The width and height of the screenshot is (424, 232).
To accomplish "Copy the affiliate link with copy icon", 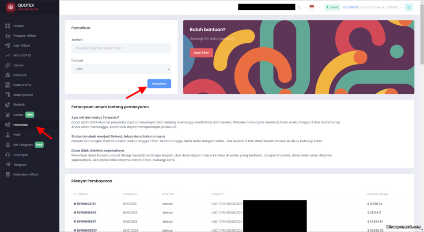I will (299, 8).
